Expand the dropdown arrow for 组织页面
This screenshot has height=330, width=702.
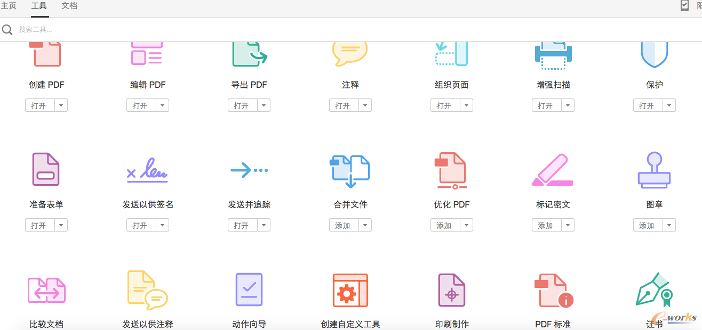(466, 105)
